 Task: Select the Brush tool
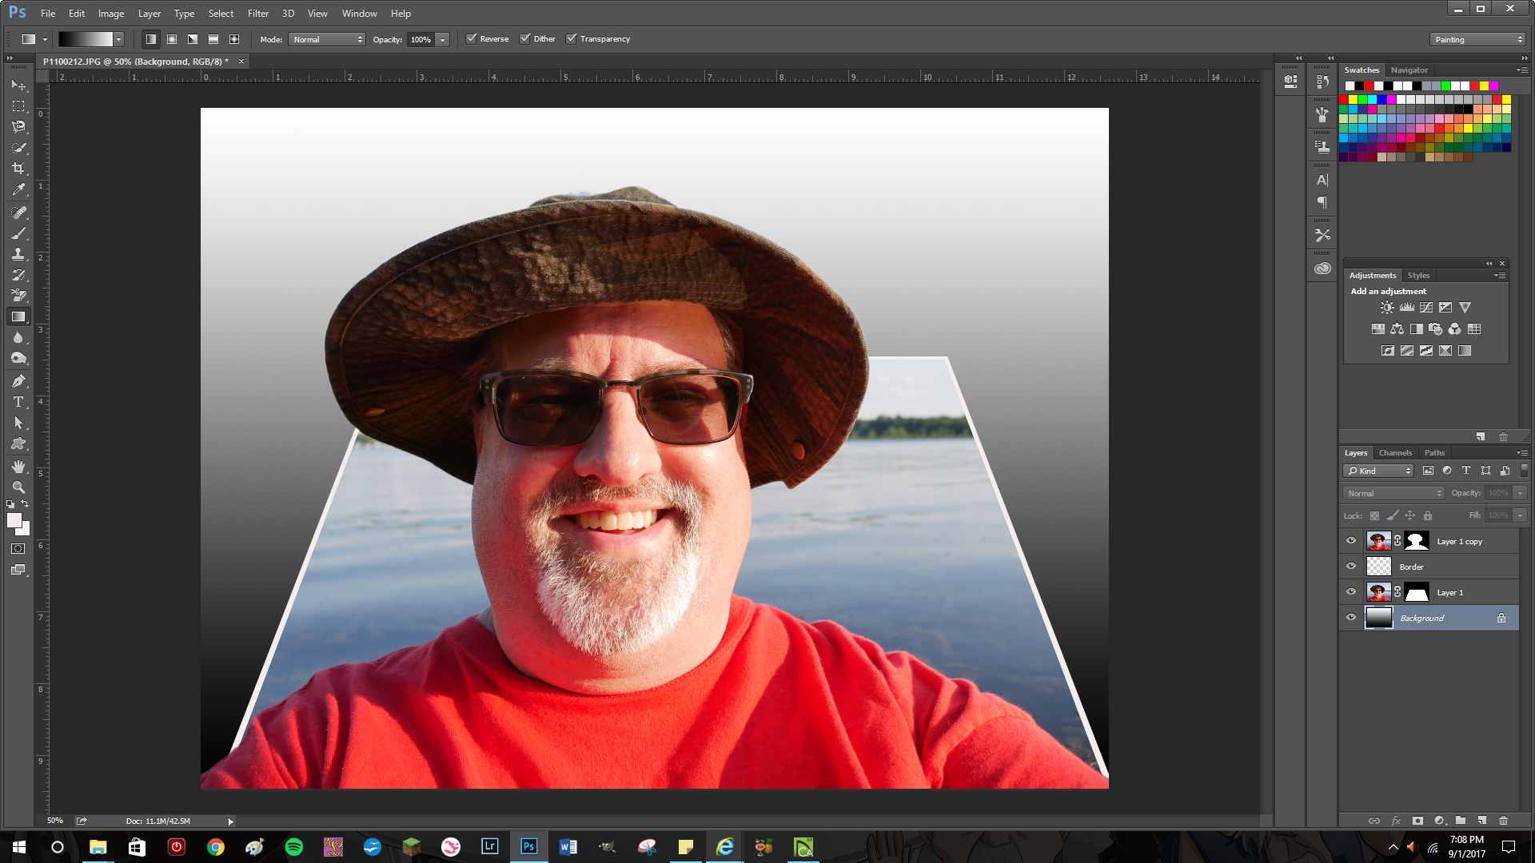(18, 233)
